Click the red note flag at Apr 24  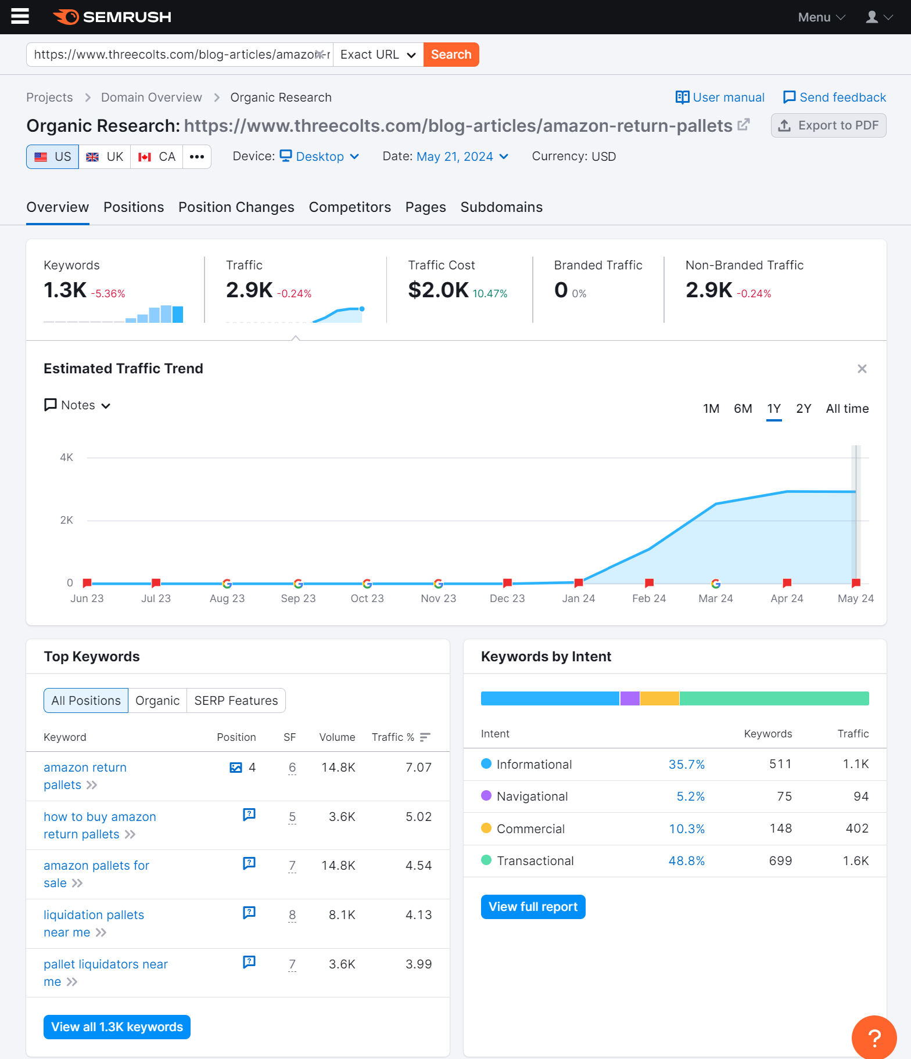787,583
